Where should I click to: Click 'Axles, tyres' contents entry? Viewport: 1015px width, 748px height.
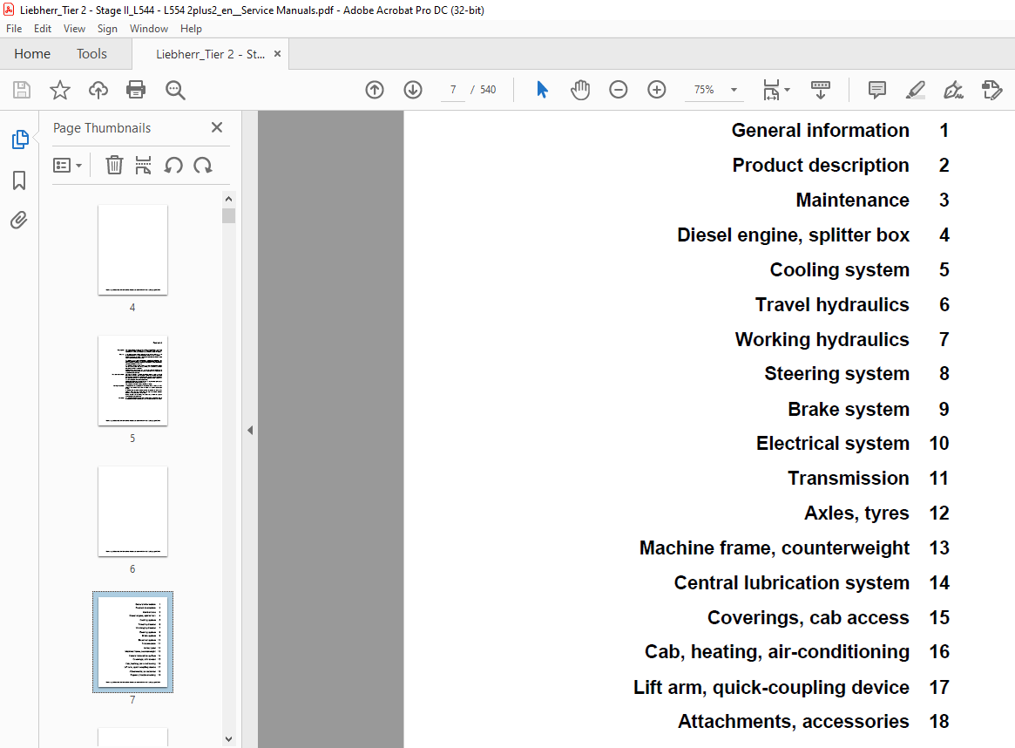coord(856,513)
